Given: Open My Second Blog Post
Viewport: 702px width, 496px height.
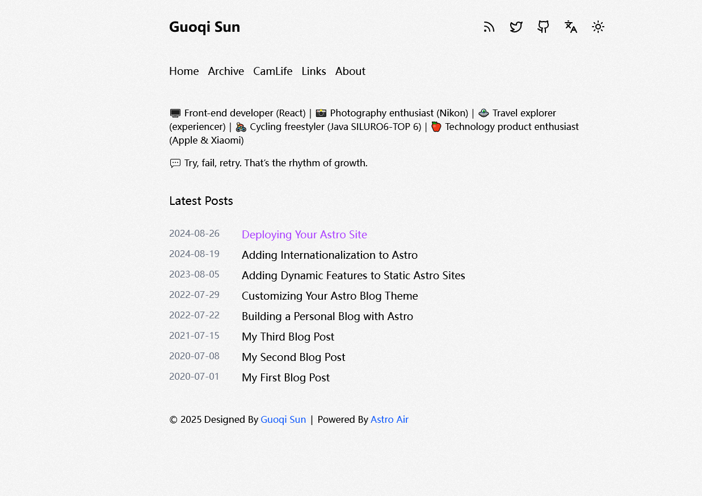Looking at the screenshot, I should point(293,357).
